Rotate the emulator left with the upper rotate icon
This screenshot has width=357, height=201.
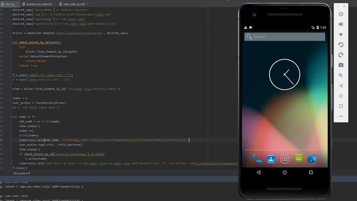pos(341,45)
